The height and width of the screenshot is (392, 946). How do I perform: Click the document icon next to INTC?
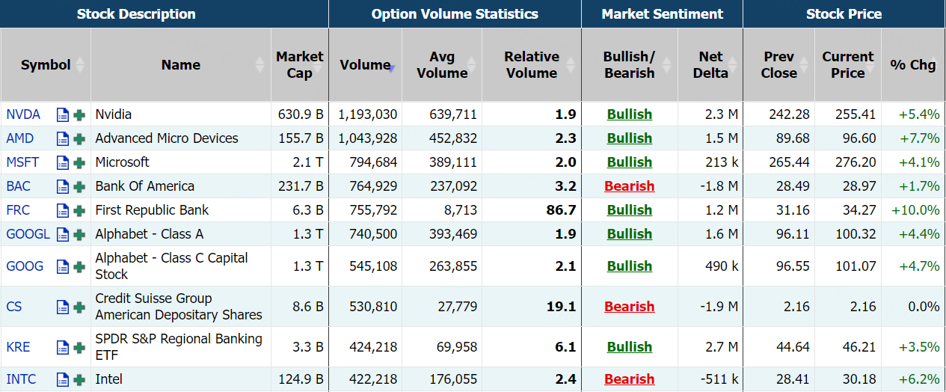click(63, 380)
